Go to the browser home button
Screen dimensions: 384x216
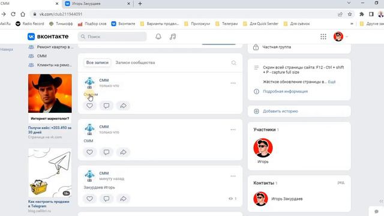23,14
